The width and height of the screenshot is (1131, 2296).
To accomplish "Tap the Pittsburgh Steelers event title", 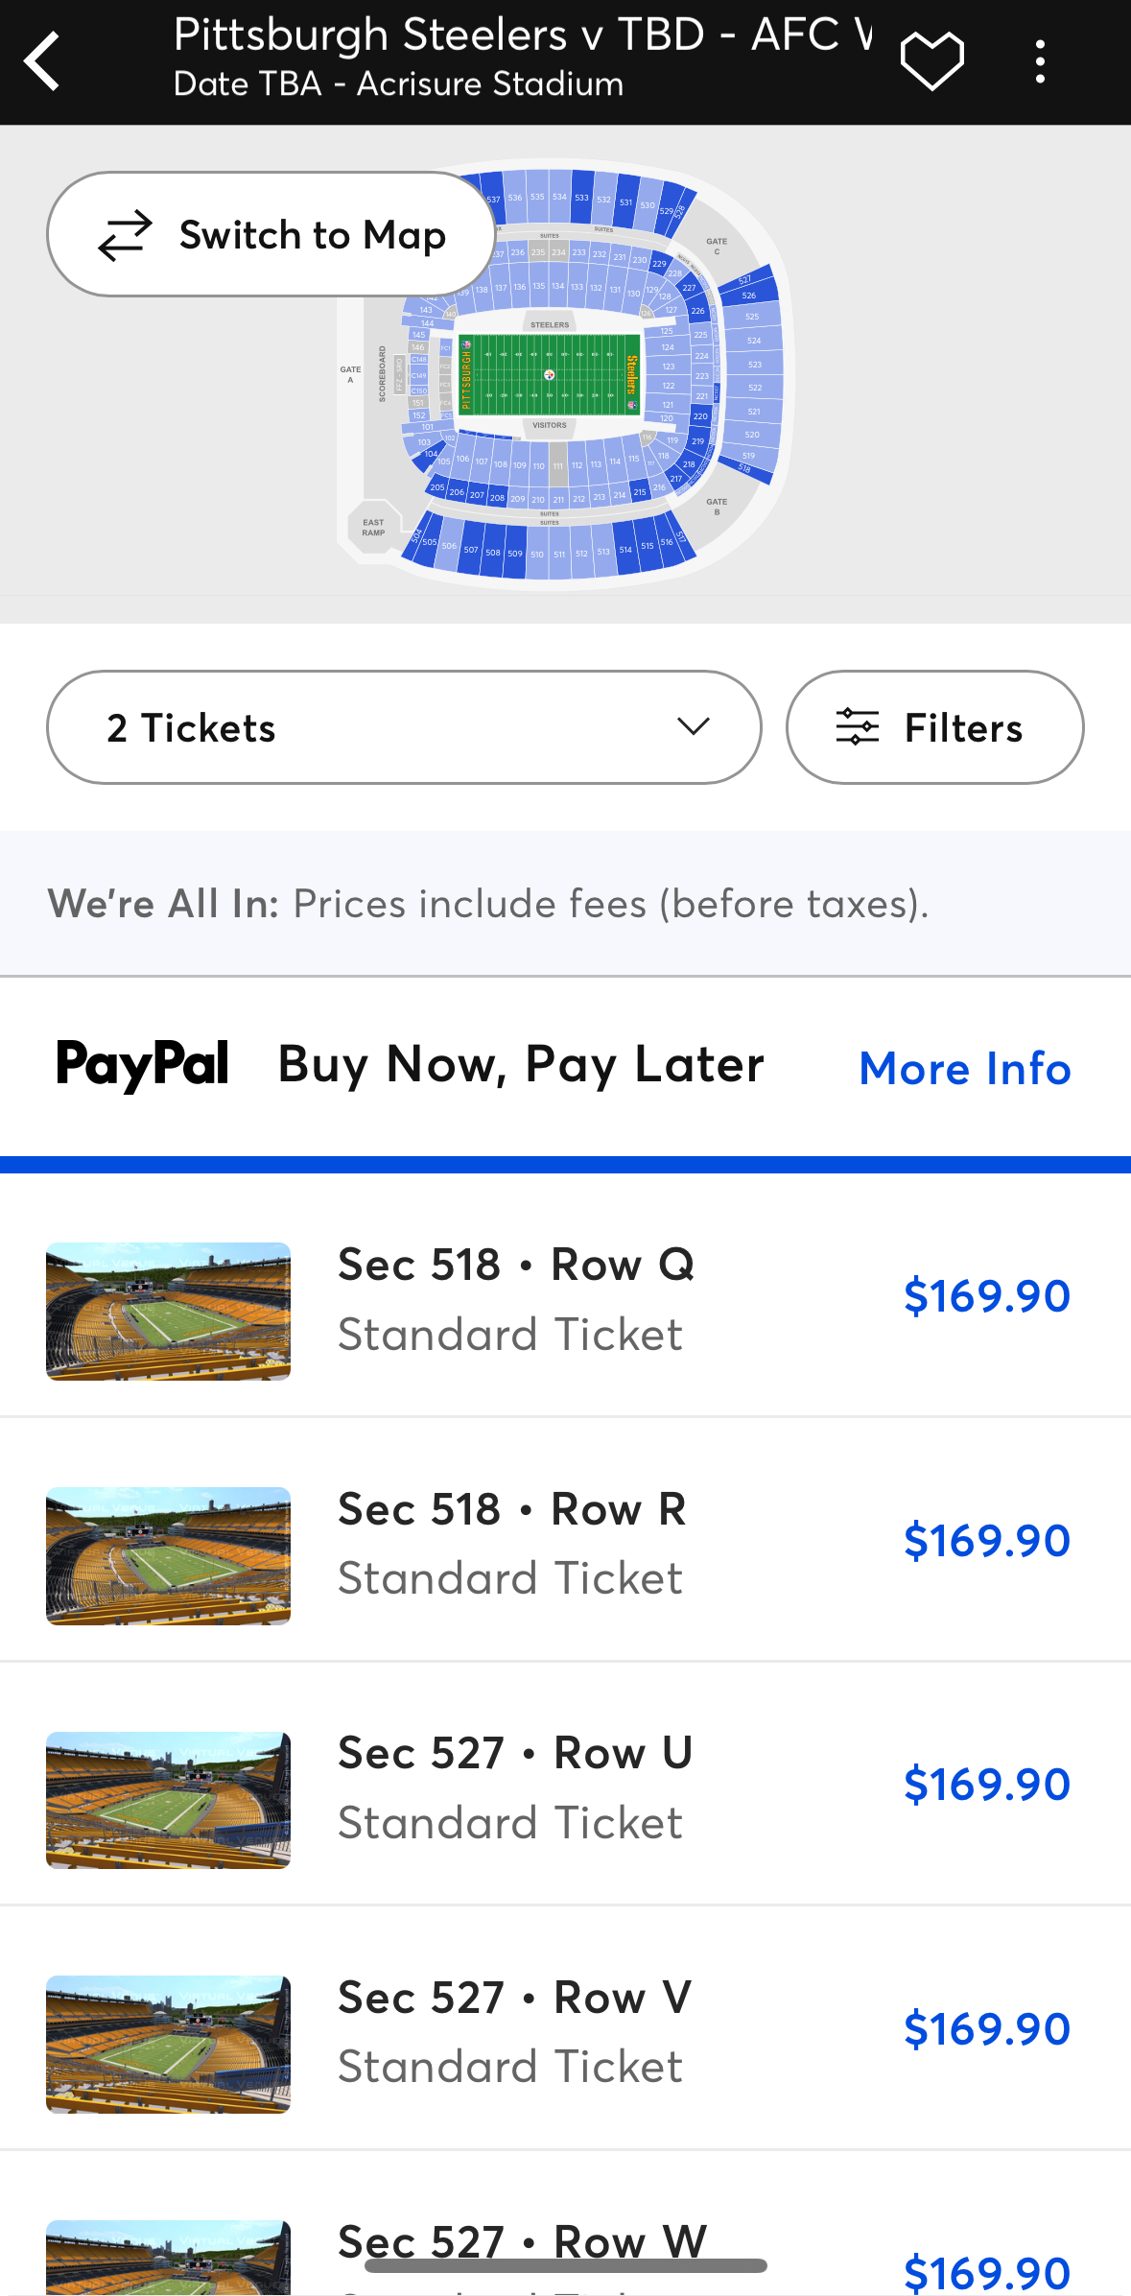I will 523,36.
